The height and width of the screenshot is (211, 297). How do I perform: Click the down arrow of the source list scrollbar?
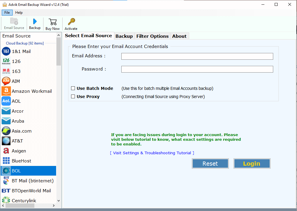click(x=58, y=201)
